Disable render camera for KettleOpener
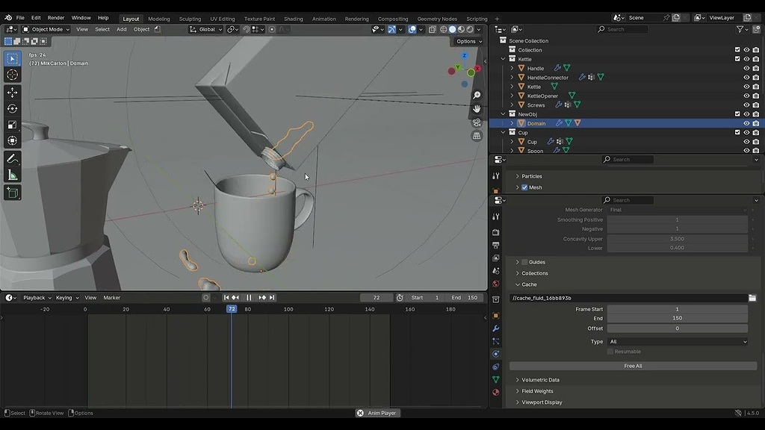Screen dimensions: 765x430 point(756,96)
